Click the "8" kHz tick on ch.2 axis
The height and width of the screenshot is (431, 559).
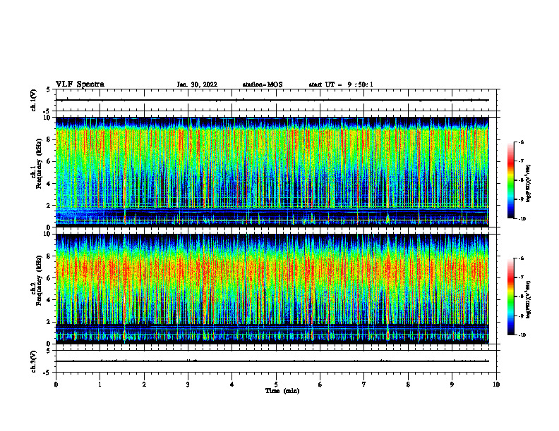(x=49, y=256)
